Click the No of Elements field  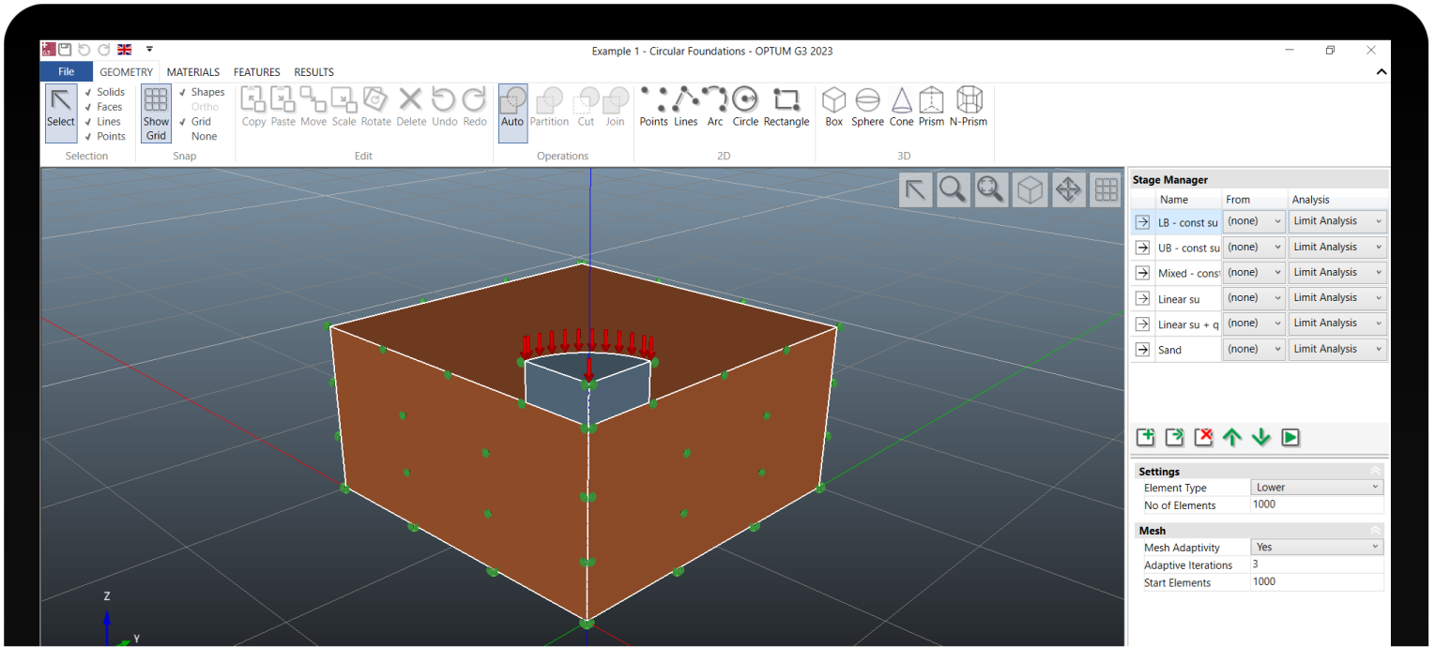click(x=1318, y=504)
